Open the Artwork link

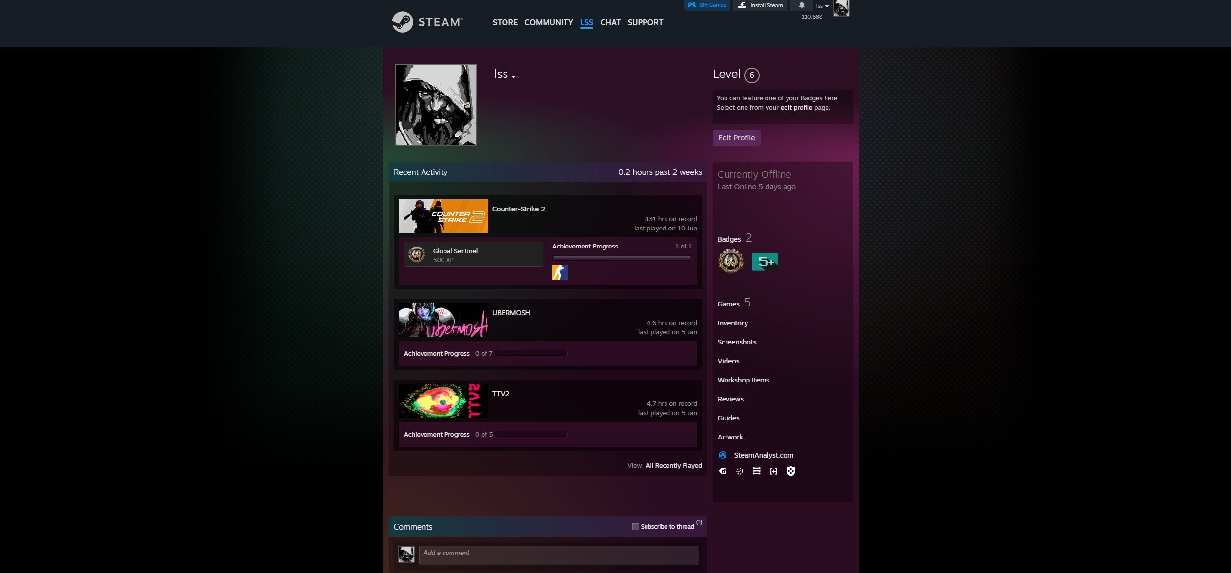(730, 437)
